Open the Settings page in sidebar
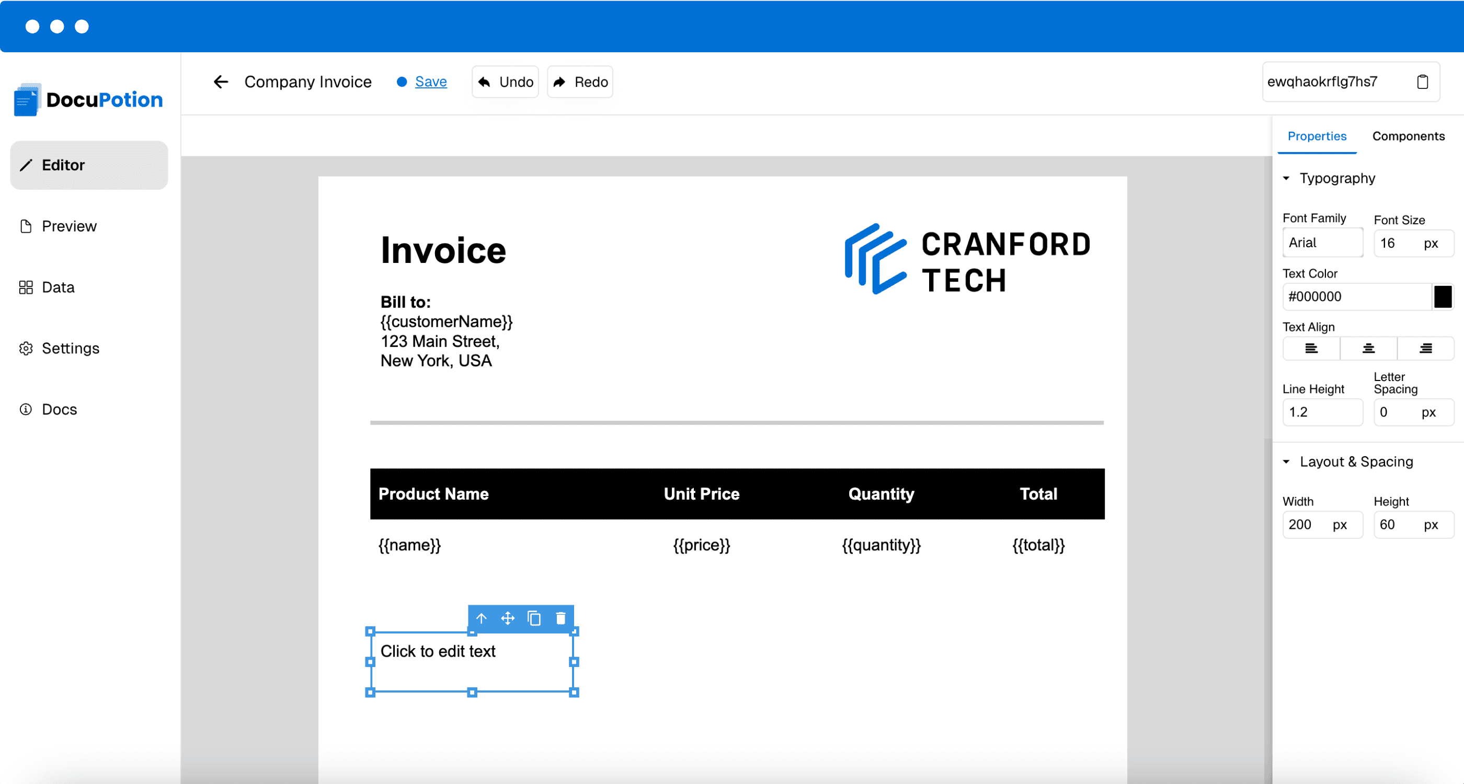 pyautogui.click(x=70, y=348)
